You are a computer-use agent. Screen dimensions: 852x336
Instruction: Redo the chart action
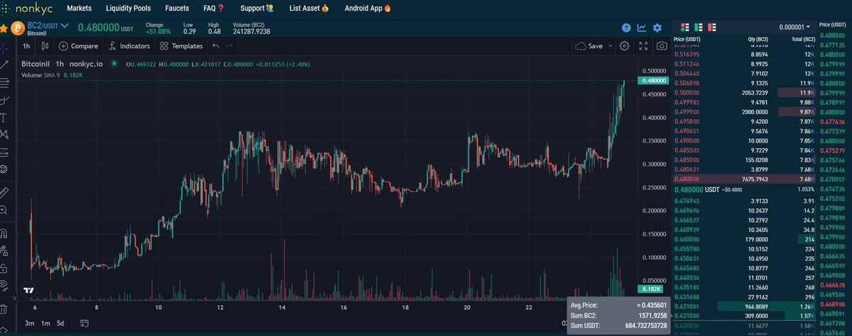pyautogui.click(x=229, y=46)
